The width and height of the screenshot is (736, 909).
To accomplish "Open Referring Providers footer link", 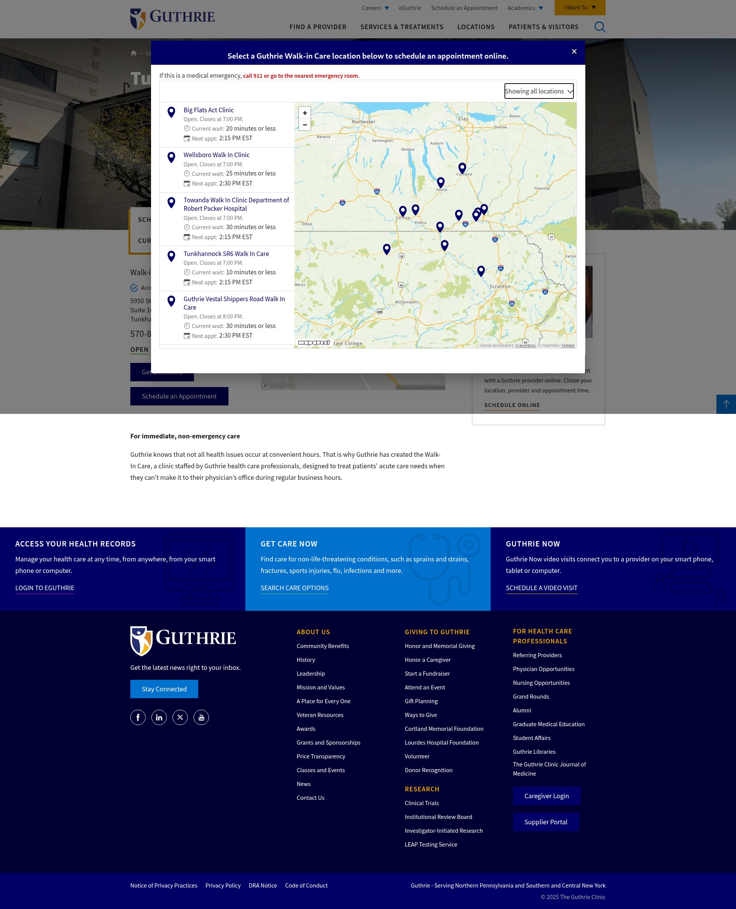I will [x=537, y=655].
